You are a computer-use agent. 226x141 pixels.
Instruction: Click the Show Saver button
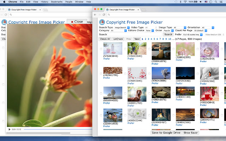(x=191, y=133)
